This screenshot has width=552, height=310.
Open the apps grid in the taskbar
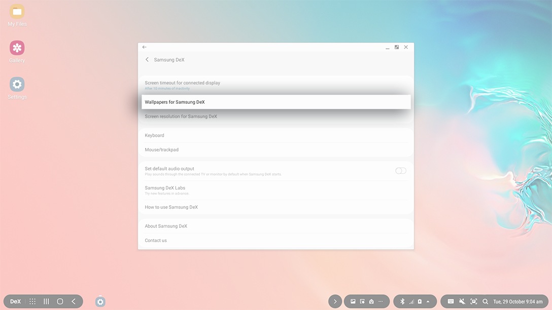coord(32,301)
